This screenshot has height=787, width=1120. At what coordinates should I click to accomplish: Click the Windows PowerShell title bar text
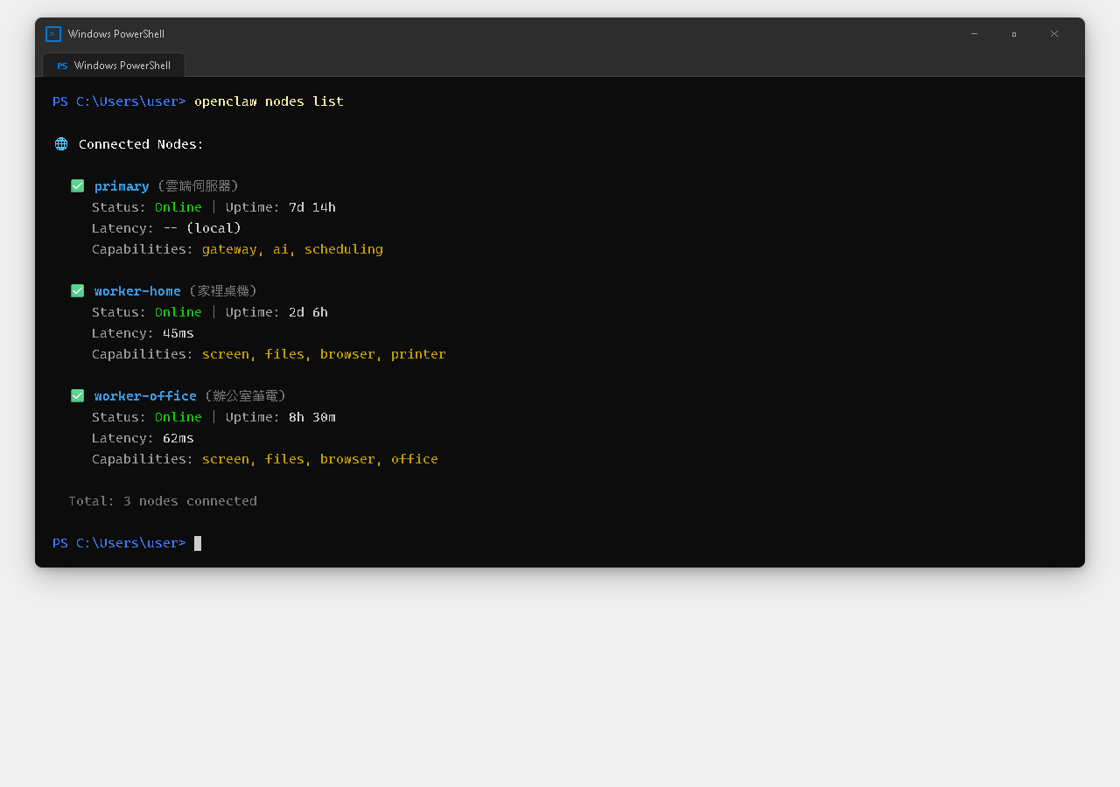click(x=116, y=34)
